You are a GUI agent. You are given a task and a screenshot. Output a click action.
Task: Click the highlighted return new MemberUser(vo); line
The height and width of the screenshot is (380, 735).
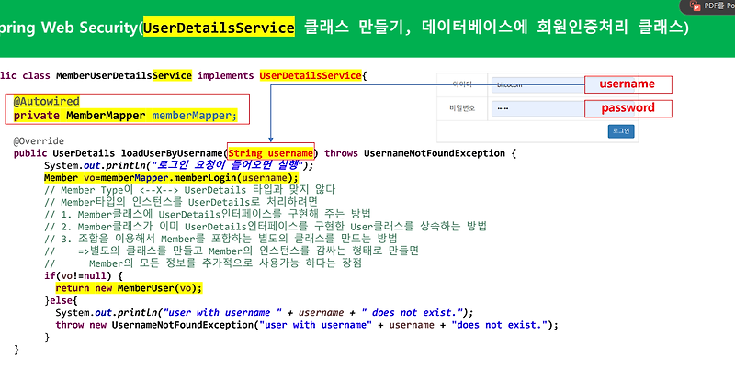coord(129,288)
